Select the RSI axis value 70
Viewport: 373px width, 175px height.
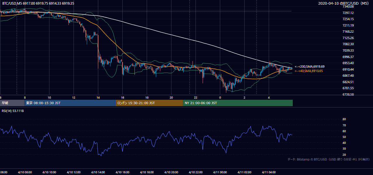coord(344,125)
